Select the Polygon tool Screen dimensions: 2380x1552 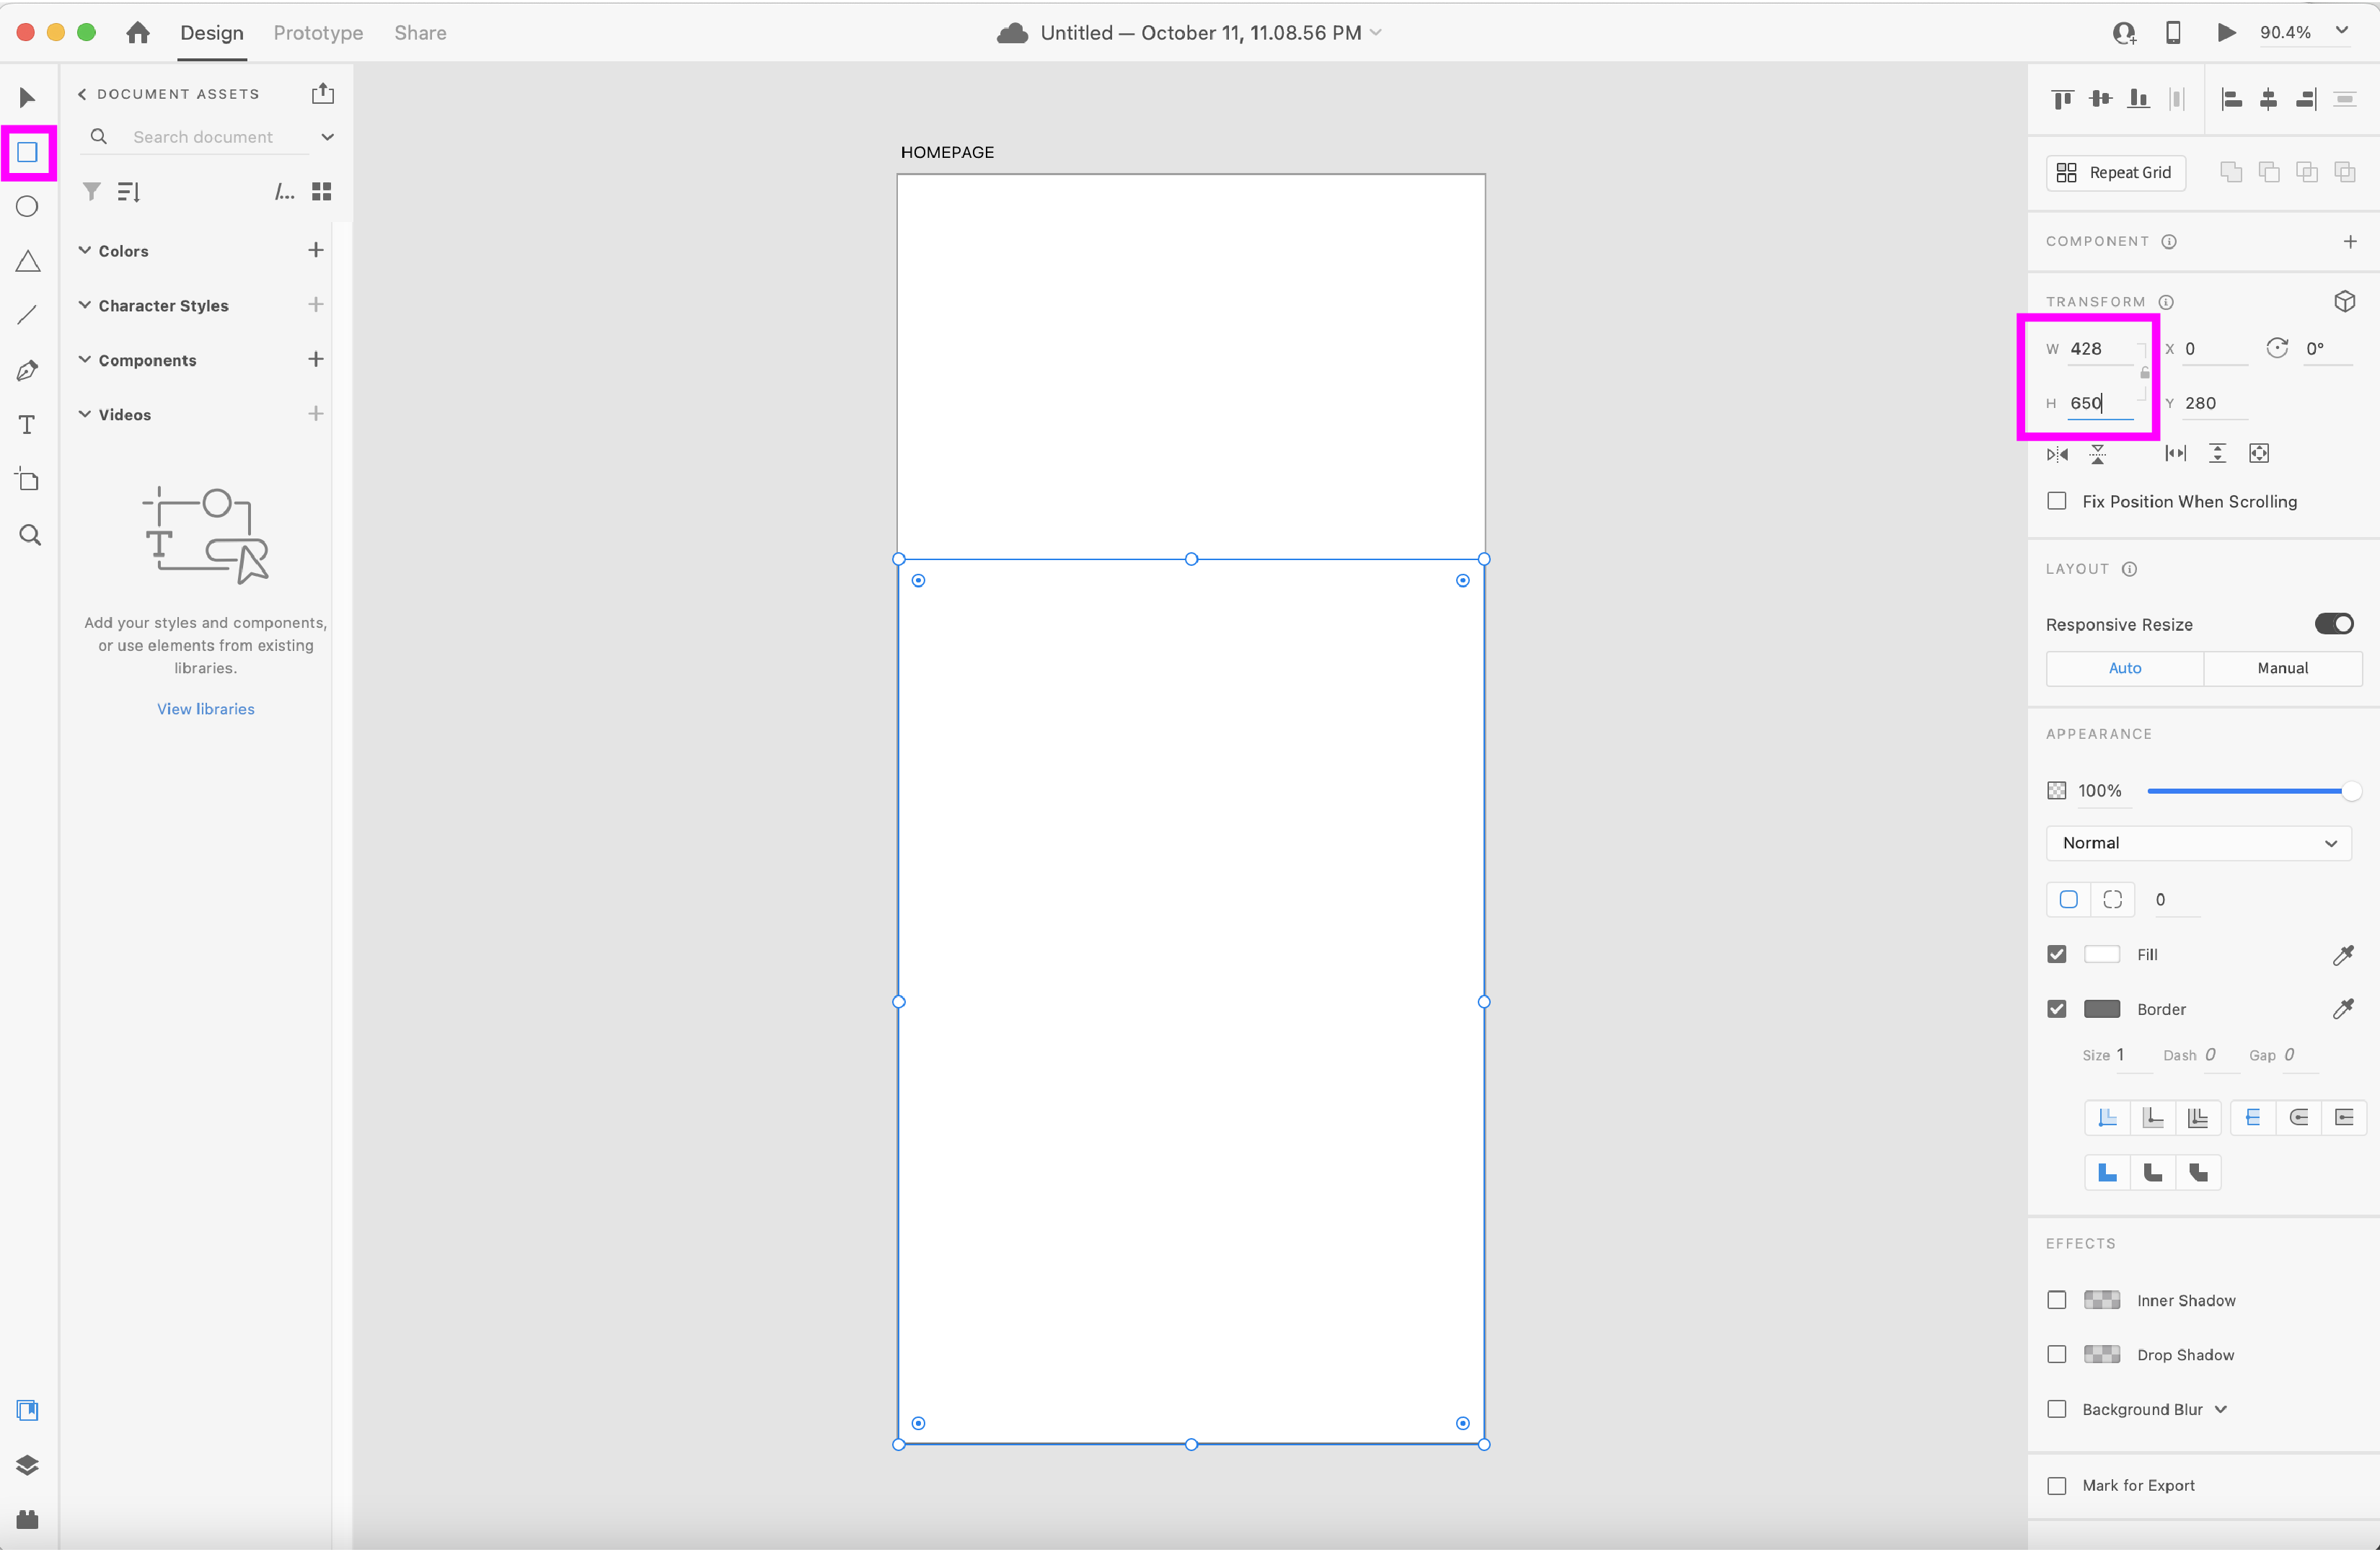click(x=27, y=262)
